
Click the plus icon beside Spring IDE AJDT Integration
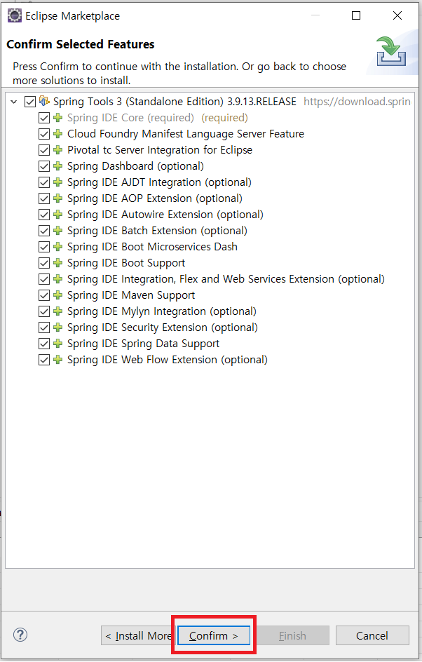57,182
